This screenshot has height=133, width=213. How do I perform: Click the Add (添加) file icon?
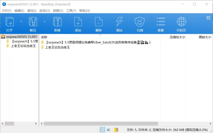click(x=78, y=22)
